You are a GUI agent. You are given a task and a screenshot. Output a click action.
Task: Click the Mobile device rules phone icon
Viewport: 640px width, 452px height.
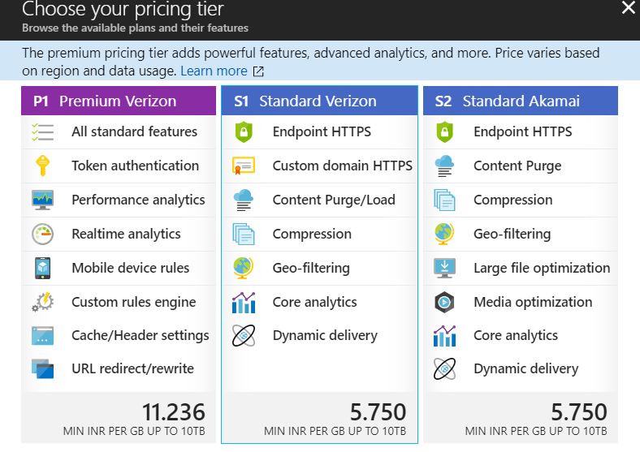tap(42, 268)
